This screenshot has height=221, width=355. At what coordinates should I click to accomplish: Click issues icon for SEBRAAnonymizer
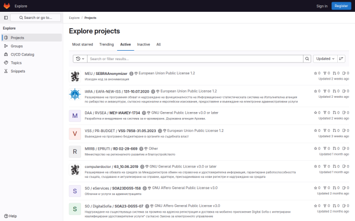pos(344,73)
